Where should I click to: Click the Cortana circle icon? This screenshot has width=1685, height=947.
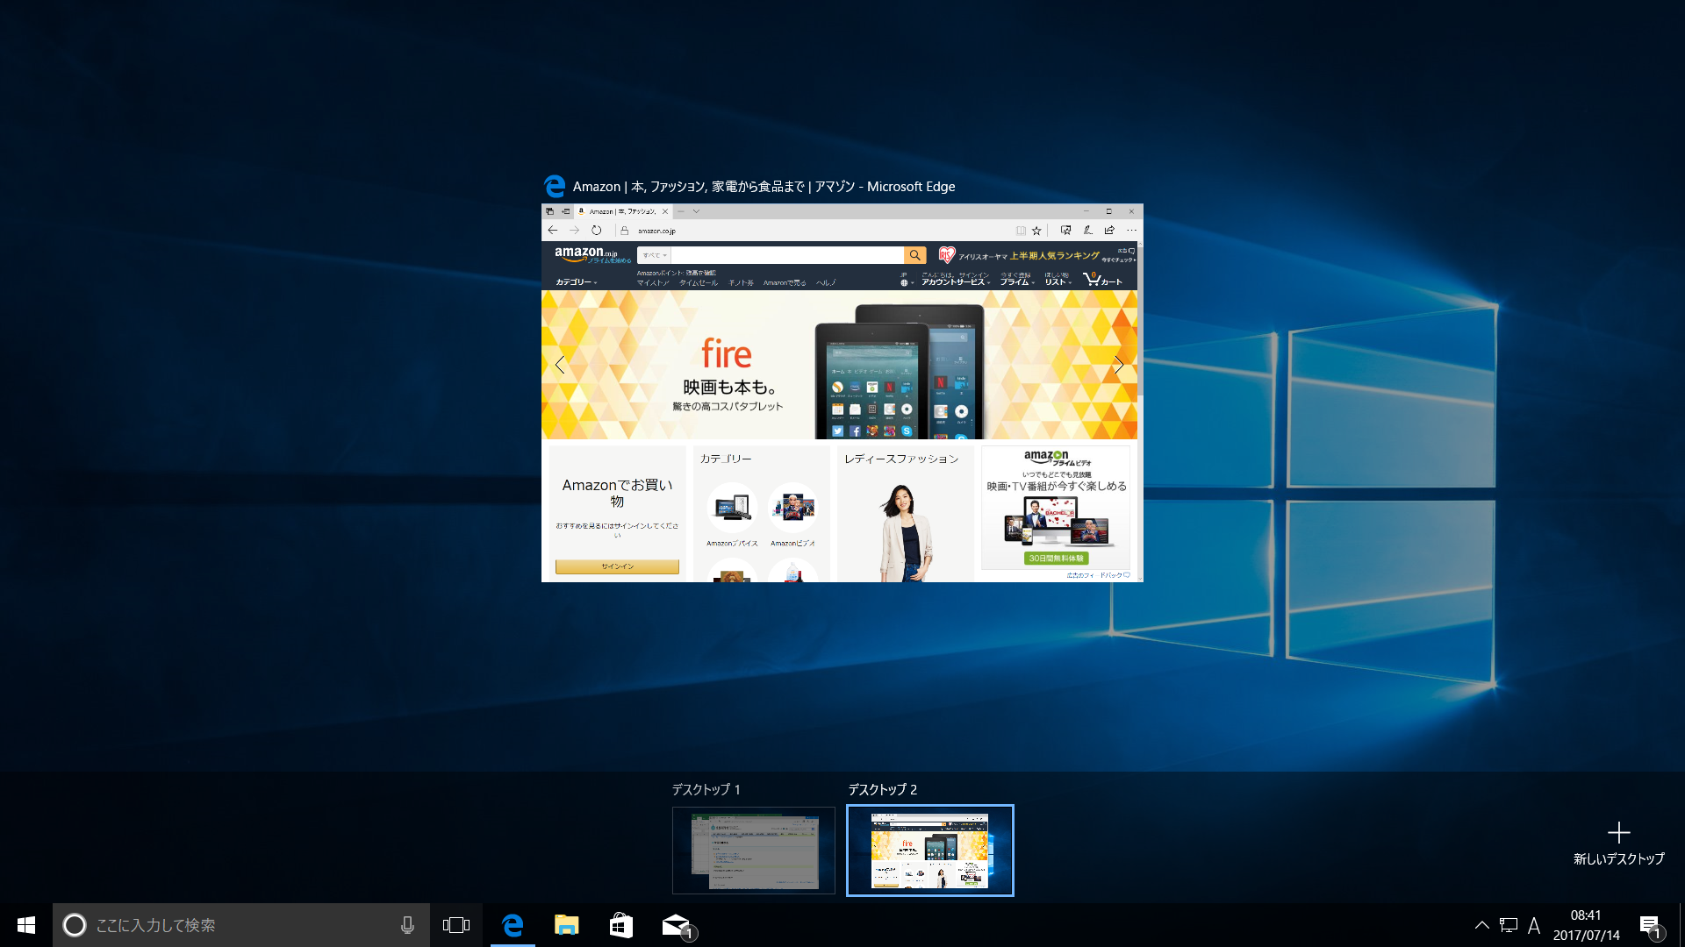(x=75, y=925)
